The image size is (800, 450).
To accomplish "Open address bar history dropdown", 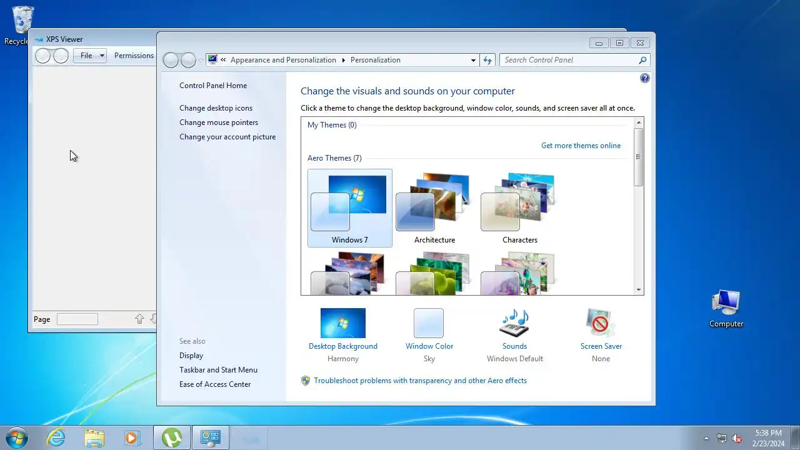I will [473, 60].
